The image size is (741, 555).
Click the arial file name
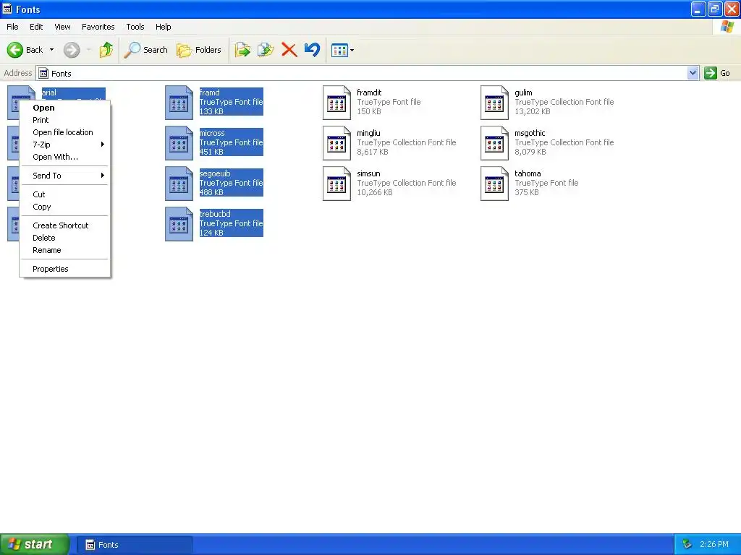pyautogui.click(x=49, y=92)
